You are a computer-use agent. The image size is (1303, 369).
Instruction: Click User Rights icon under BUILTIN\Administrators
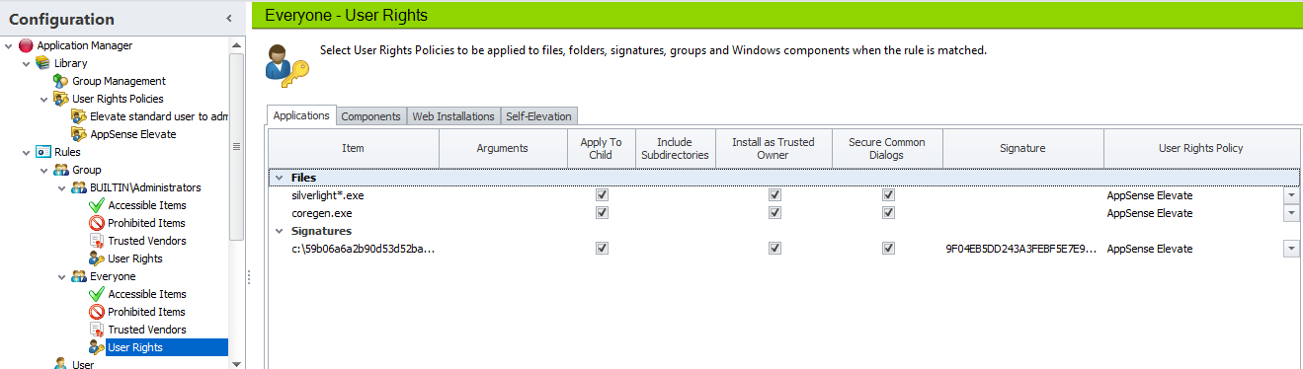(97, 258)
